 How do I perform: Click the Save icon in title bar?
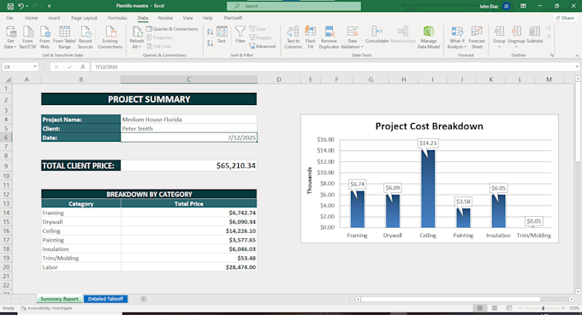10,6
